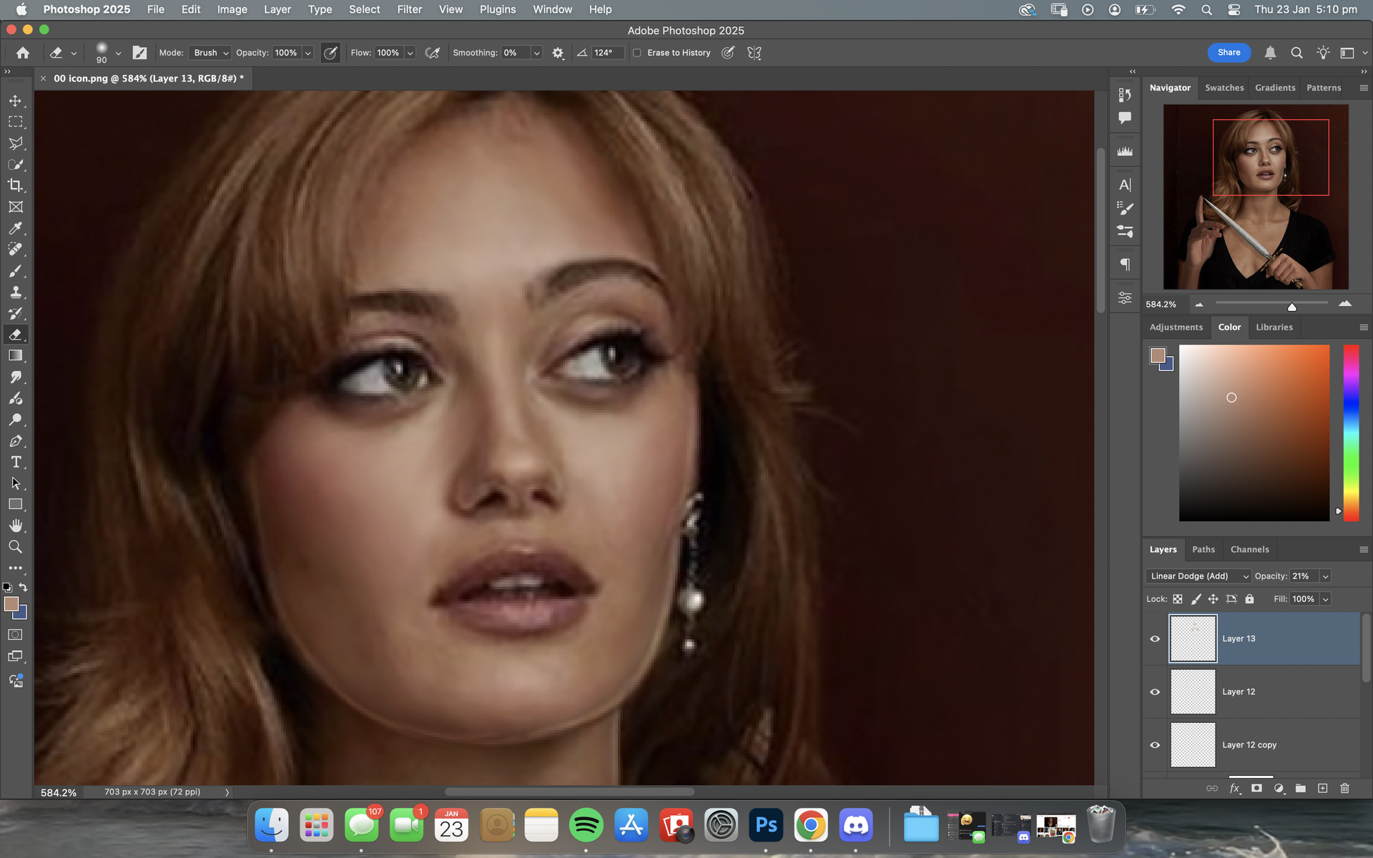This screenshot has height=858, width=1373.
Task: Switch to the Channels tab
Action: [x=1249, y=549]
